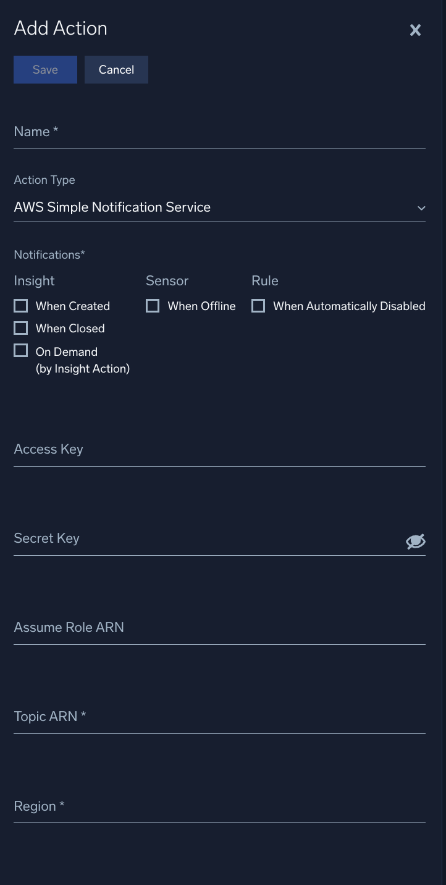Screen dimensions: 446x885
Task: Expand the AWS Simple Notification Service selector
Action: tap(219, 207)
